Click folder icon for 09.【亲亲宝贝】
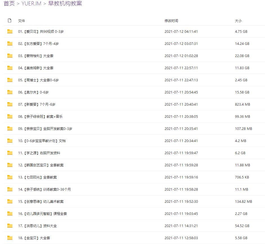This screenshot has height=244, width=265. point(10,128)
